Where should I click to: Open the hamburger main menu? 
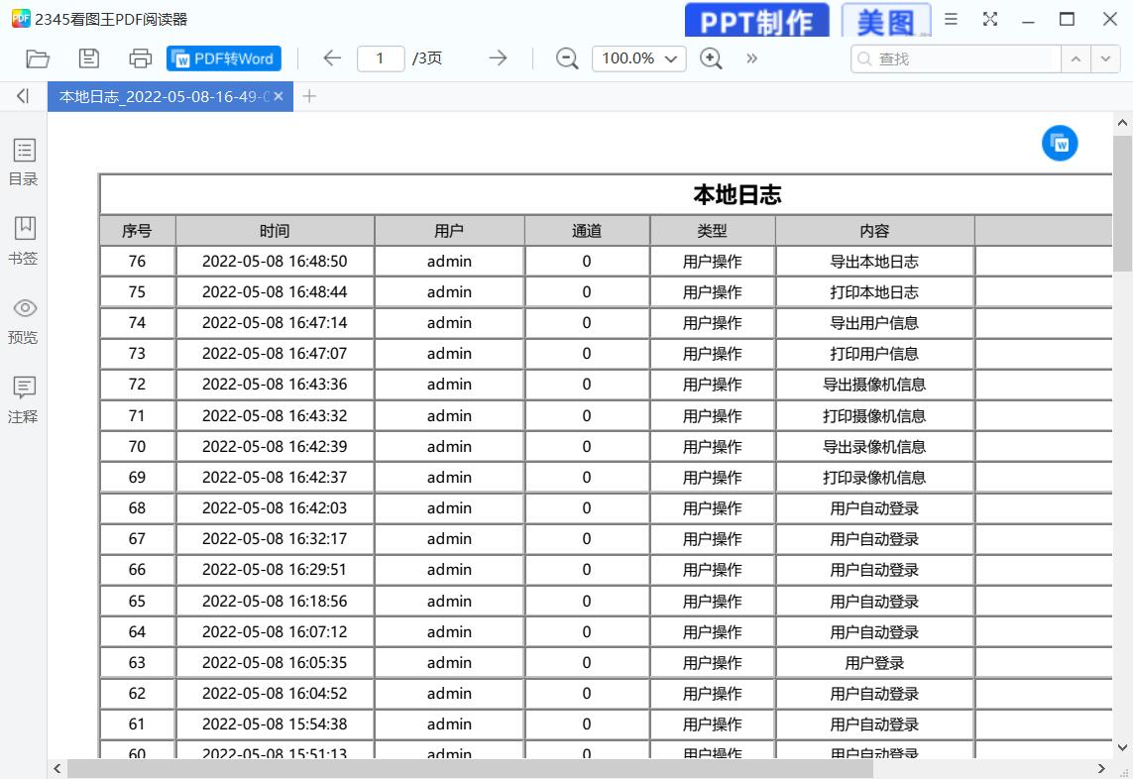click(951, 19)
